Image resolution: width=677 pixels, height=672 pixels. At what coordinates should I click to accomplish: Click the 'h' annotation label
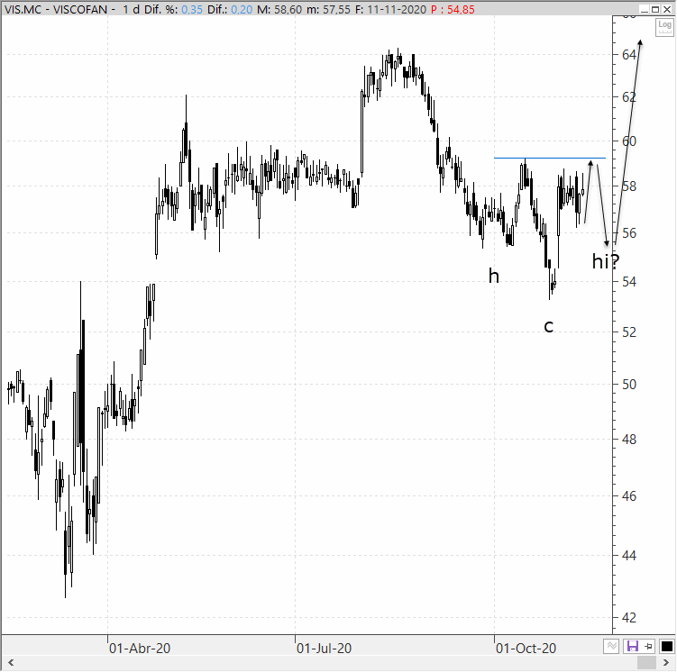coord(493,275)
